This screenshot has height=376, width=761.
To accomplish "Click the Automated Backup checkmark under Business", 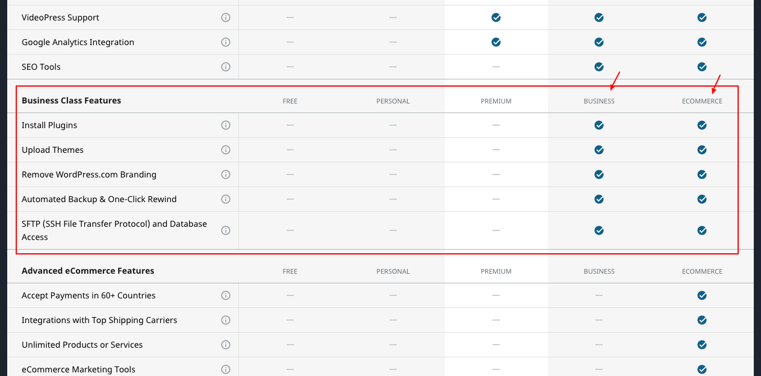I will coord(598,199).
